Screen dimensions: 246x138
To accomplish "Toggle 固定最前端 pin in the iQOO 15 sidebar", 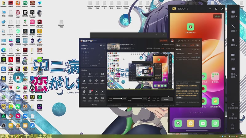I will tap(233, 116).
